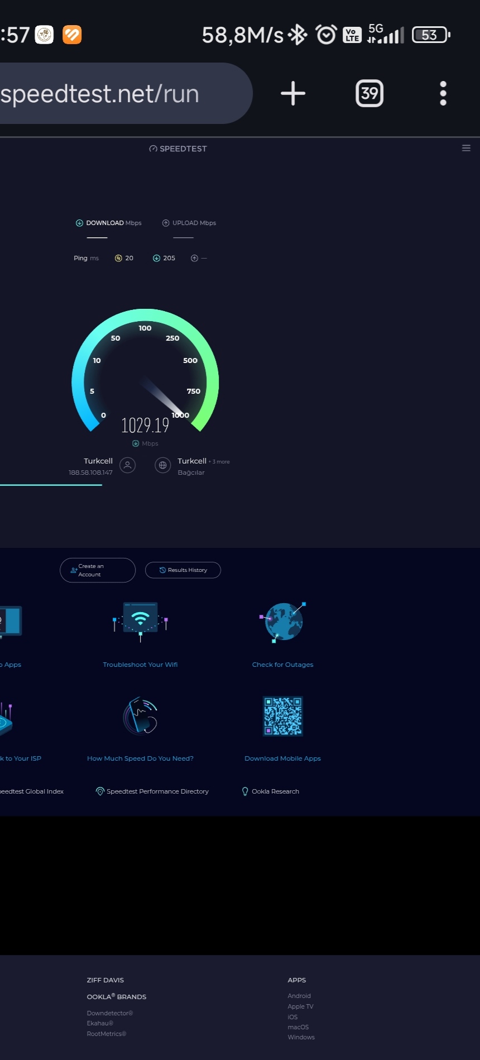480x1060 pixels.
Task: Open the Speedtest hamburger menu
Action: click(x=466, y=148)
